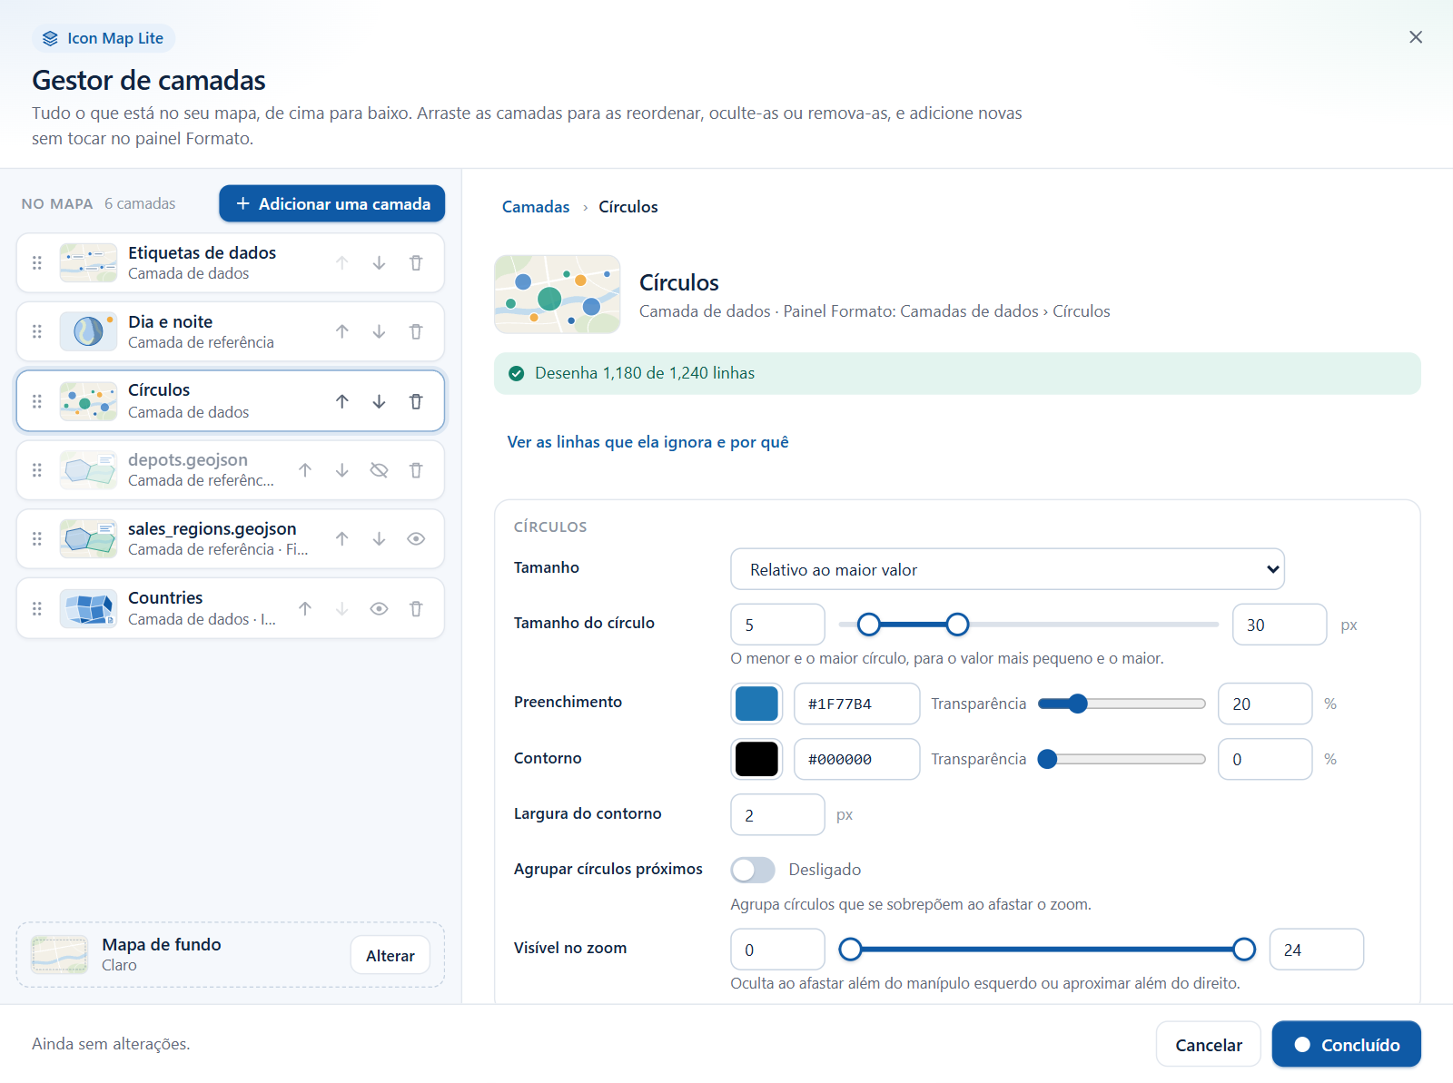Move sales_regions.geojson layer down
Viewport: 1453px width, 1083px height.
coord(379,539)
